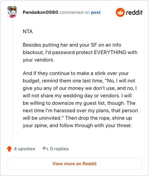
Task: Click the paragraph beginning "Besides putting her"
Action: click(x=80, y=52)
